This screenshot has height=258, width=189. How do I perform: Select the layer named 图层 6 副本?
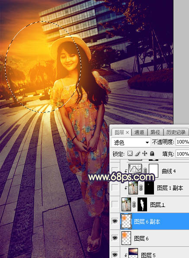pos(147,222)
